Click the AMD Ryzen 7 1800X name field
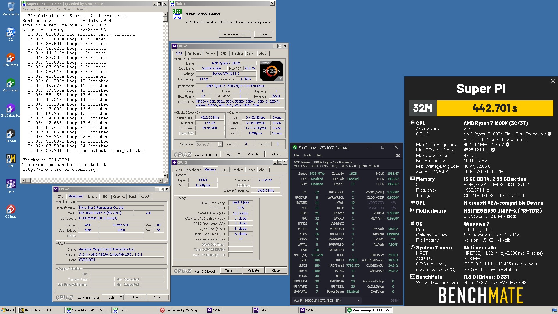Image resolution: width=558 pixels, height=314 pixels. [x=226, y=63]
